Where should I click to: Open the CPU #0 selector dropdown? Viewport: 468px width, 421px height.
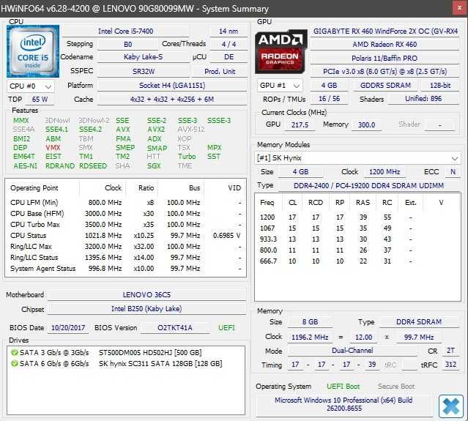31,86
